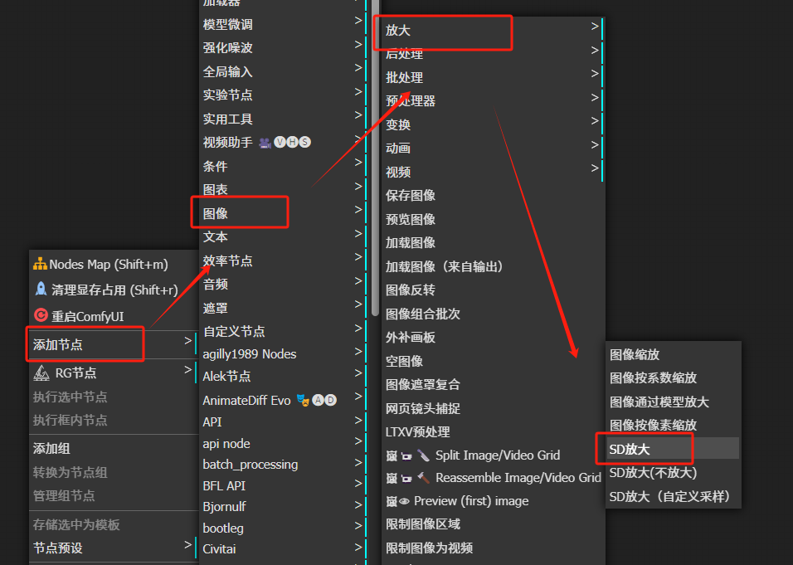Expand 模型微调 submenu arrow
793x565 pixels.
(358, 21)
